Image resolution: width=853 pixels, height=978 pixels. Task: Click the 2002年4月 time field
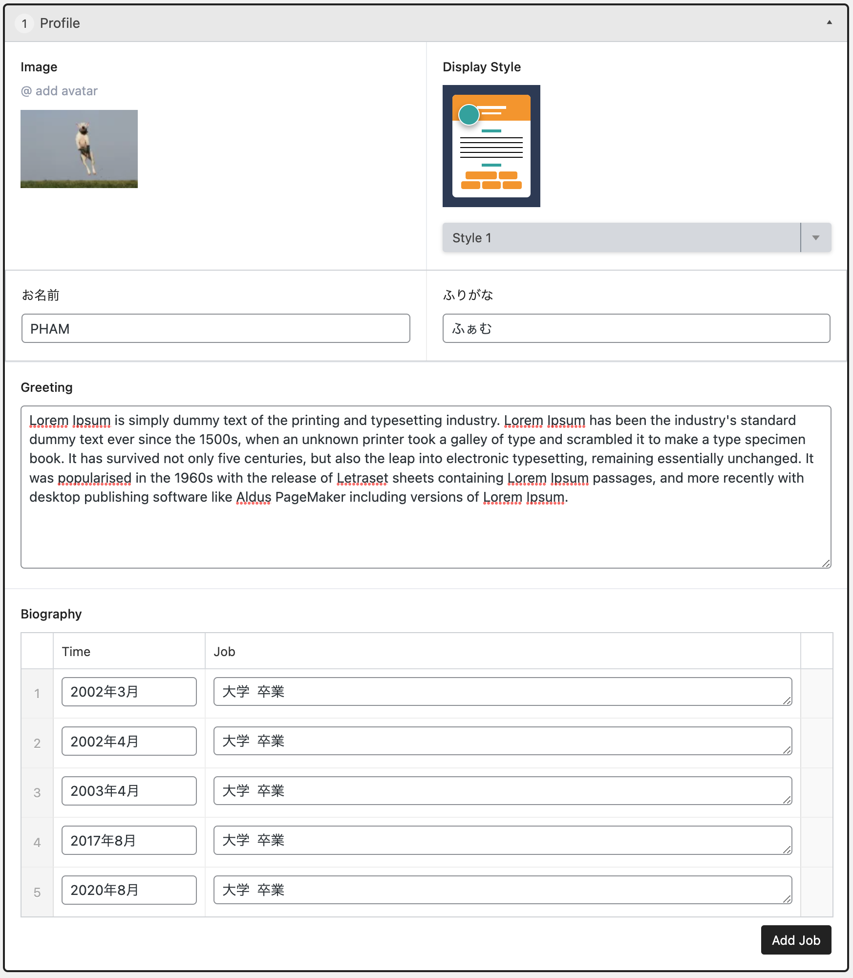click(129, 742)
